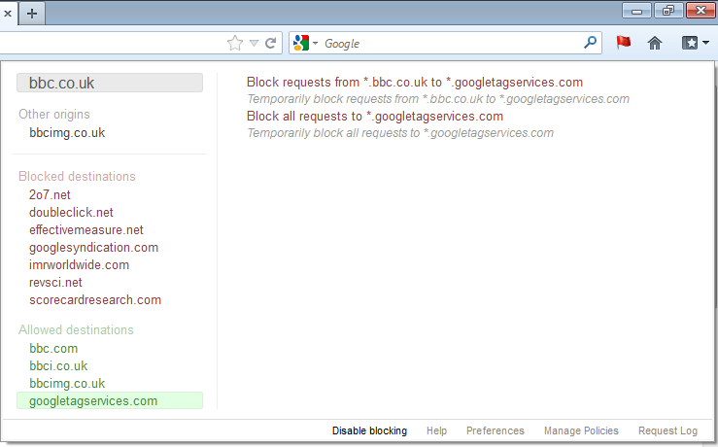Image resolution: width=718 pixels, height=447 pixels.
Task: Temporarily block requests from bbc.co.uk to googletagservices.com
Action: [x=438, y=99]
